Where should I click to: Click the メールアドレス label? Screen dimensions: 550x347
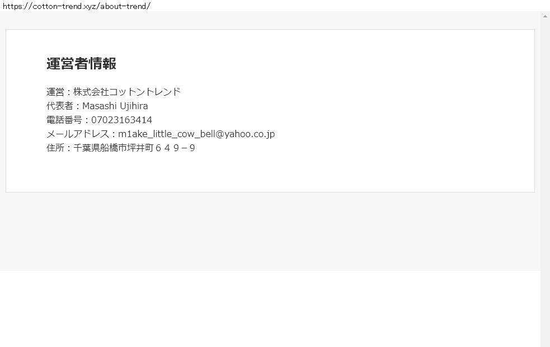click(x=78, y=134)
